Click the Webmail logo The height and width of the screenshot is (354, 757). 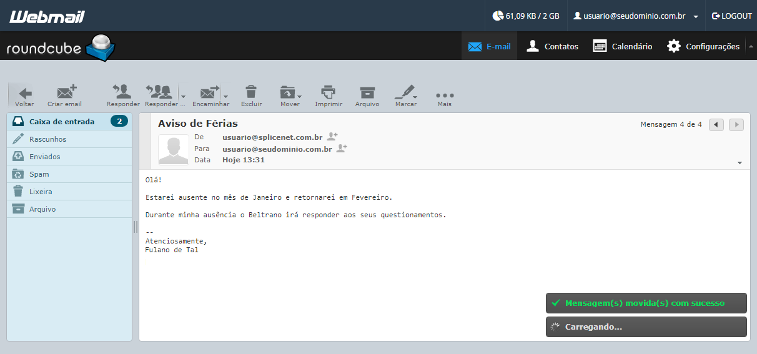(x=47, y=17)
